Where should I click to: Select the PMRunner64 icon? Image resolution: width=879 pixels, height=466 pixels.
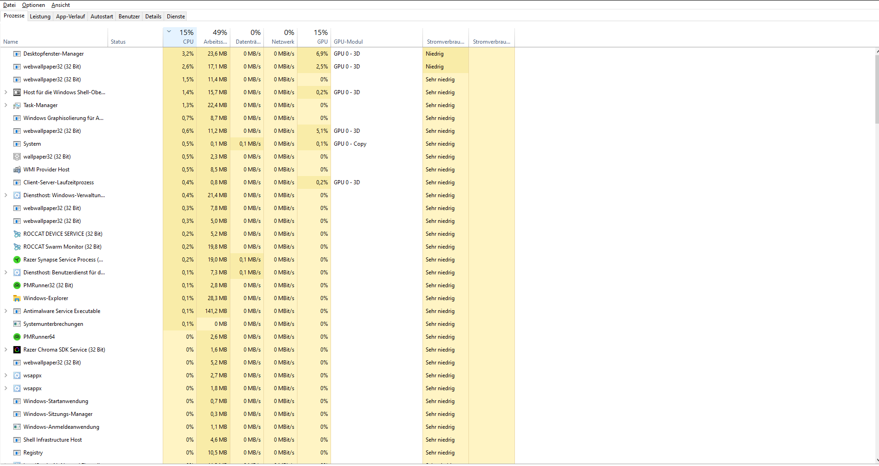point(17,337)
